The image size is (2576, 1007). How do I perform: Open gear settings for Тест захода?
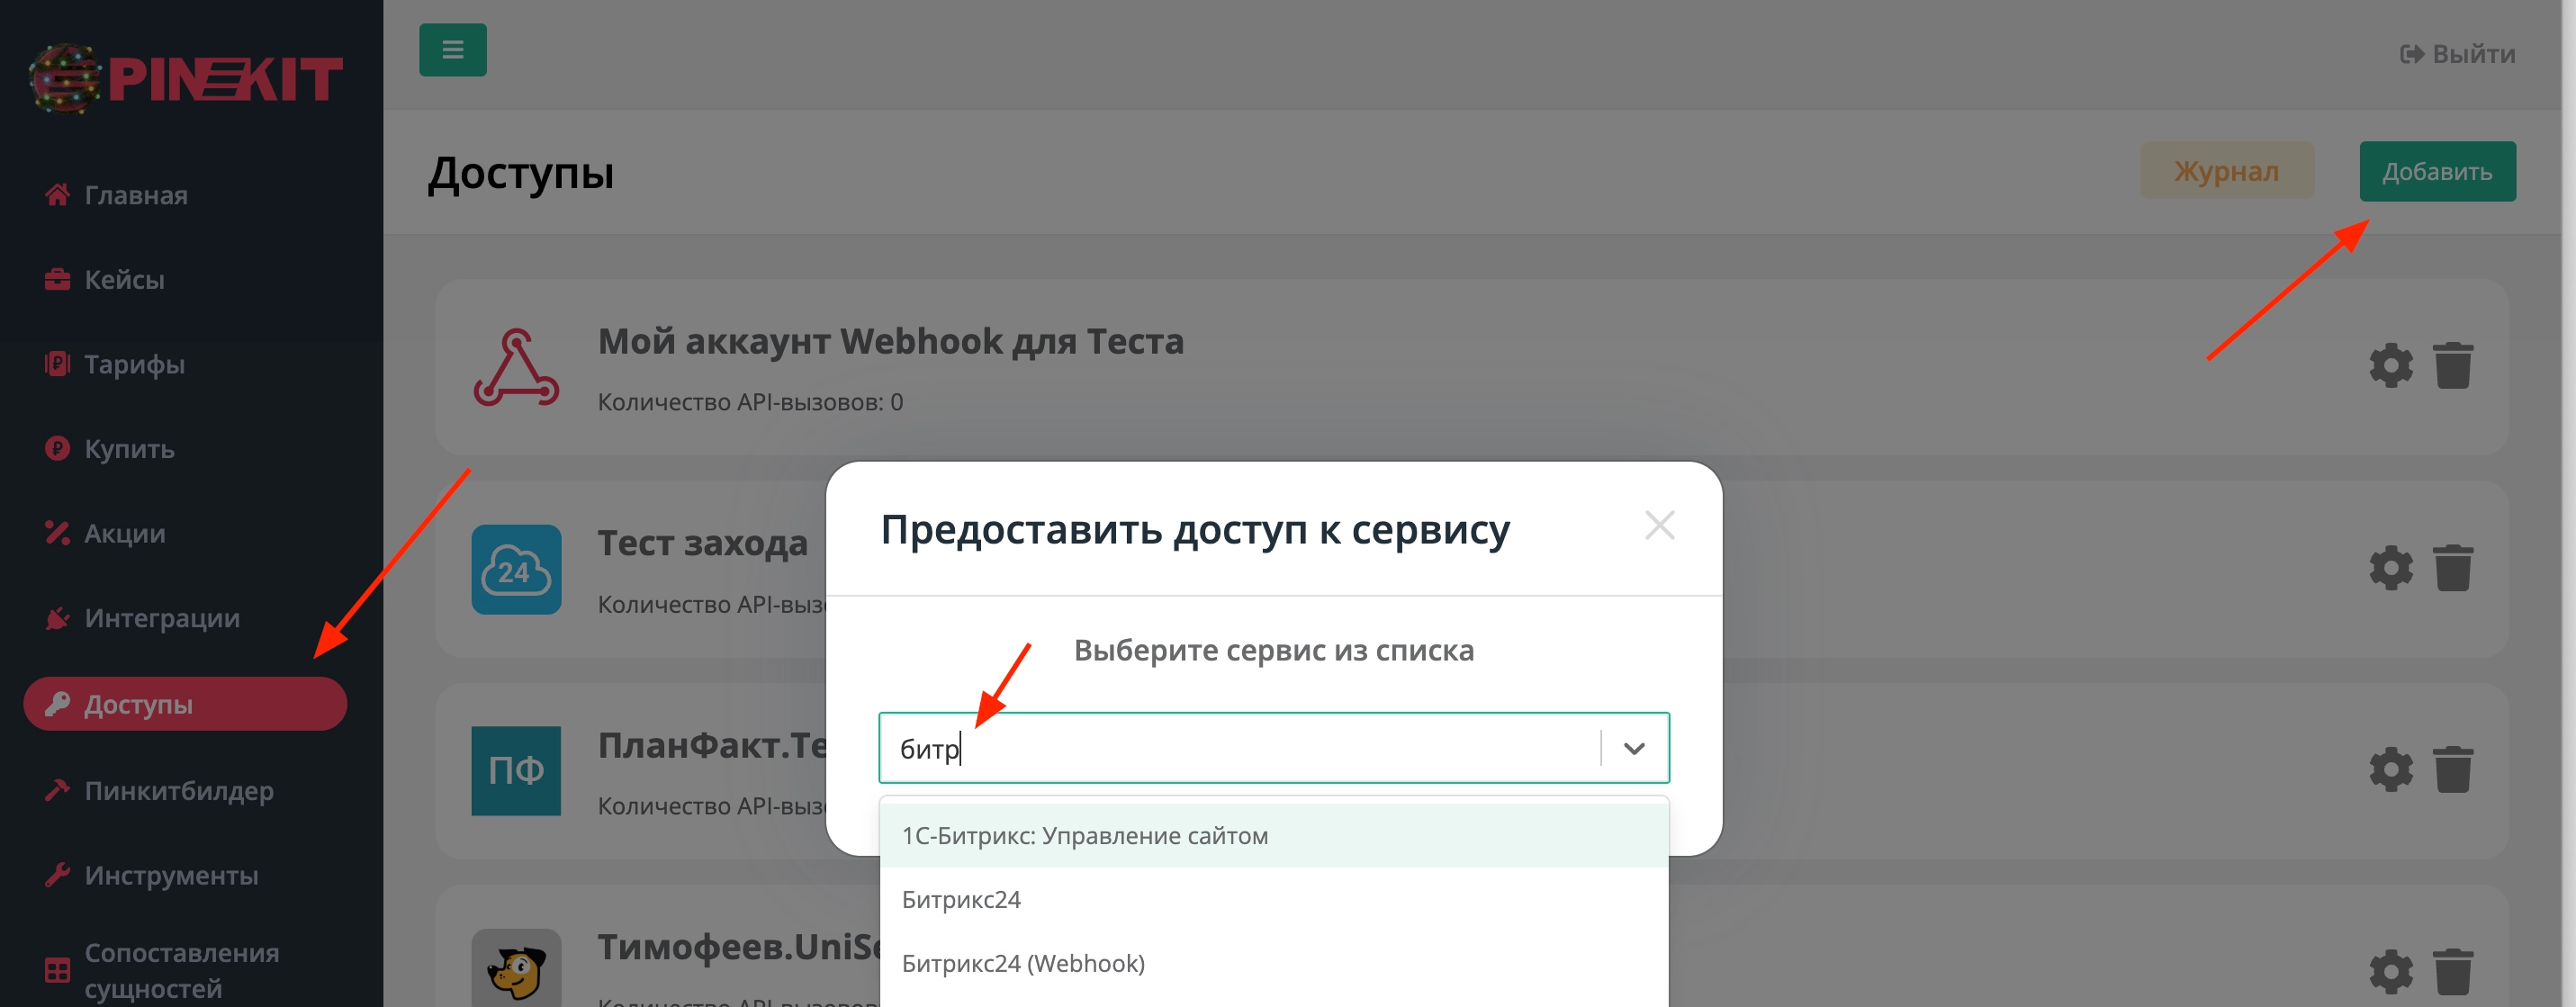click(x=2390, y=568)
